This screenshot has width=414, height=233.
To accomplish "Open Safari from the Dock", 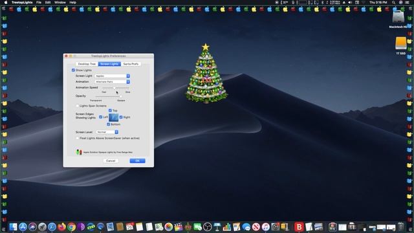I will point(52,227).
